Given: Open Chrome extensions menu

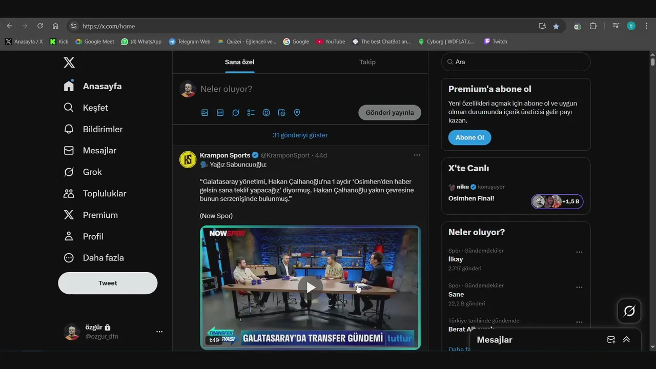Looking at the screenshot, I should tap(593, 26).
